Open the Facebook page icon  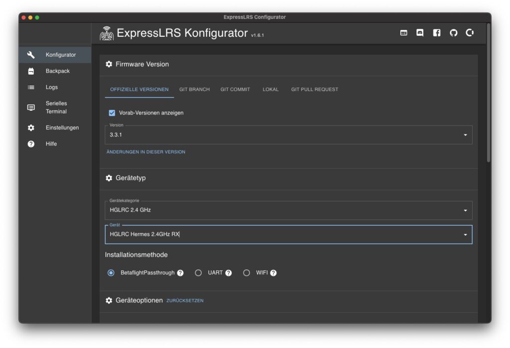click(437, 33)
